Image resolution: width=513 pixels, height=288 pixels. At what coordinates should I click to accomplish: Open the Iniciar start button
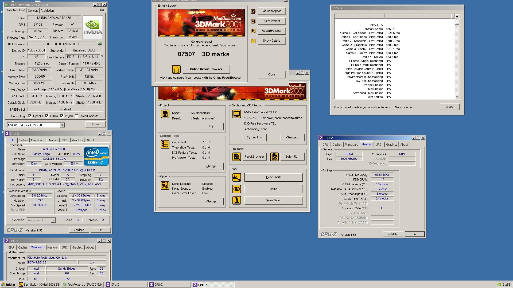8,285
